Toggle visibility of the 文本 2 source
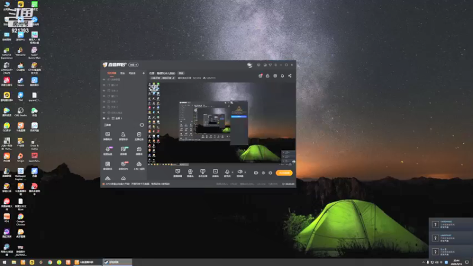This screenshot has height=266, width=473. point(104,107)
